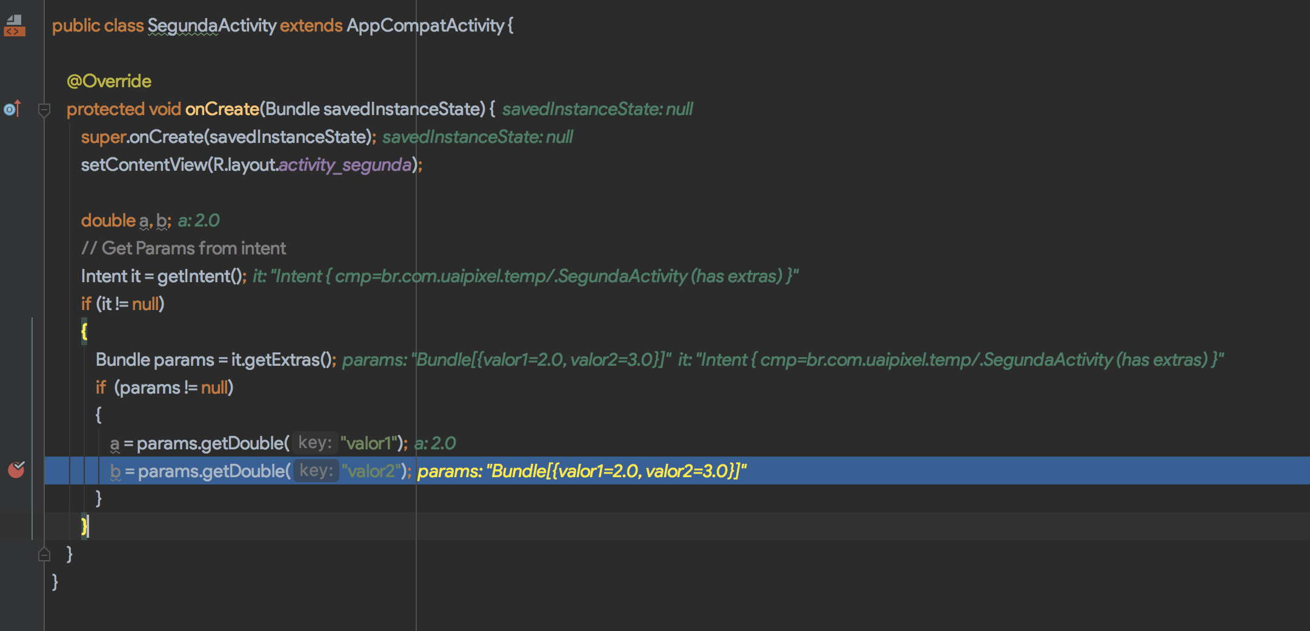Viewport: 1310px width, 631px height.
Task: Collapse the onCreate method fold marker
Action: pos(44,110)
